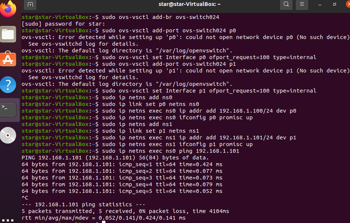
Task: Restore the terminal window size
Action: click(334, 4)
